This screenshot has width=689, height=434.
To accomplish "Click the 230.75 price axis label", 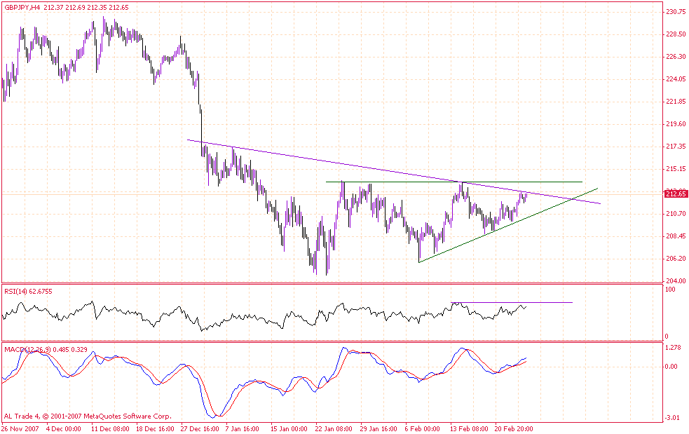I will (676, 12).
